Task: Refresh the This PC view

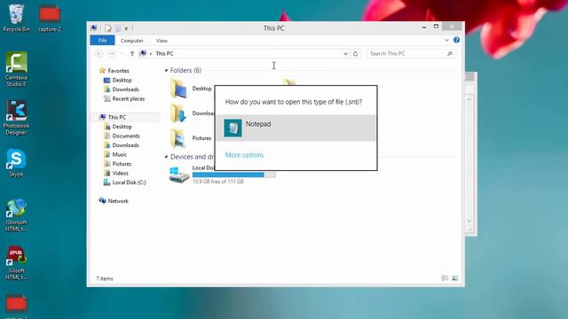Action: pyautogui.click(x=355, y=53)
